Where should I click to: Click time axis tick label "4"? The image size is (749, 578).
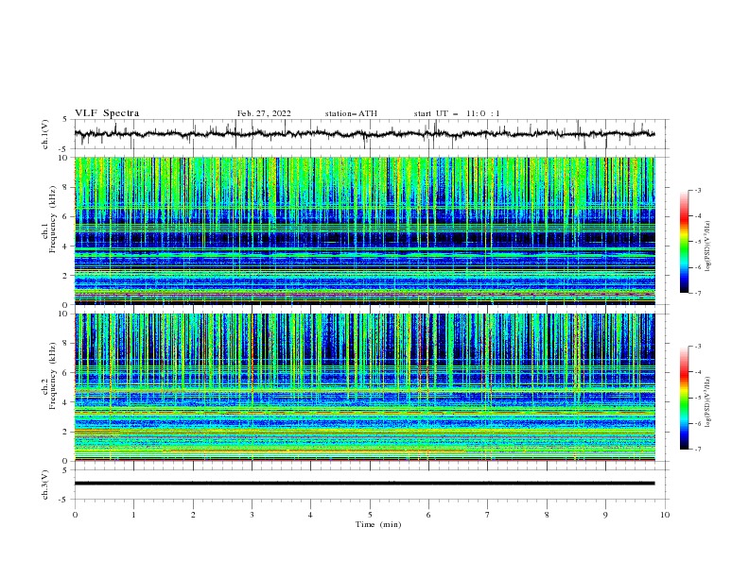pos(310,515)
